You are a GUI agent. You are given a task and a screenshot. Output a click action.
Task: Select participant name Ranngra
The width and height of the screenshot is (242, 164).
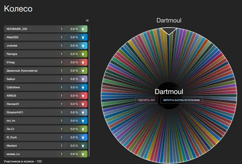click(12, 54)
